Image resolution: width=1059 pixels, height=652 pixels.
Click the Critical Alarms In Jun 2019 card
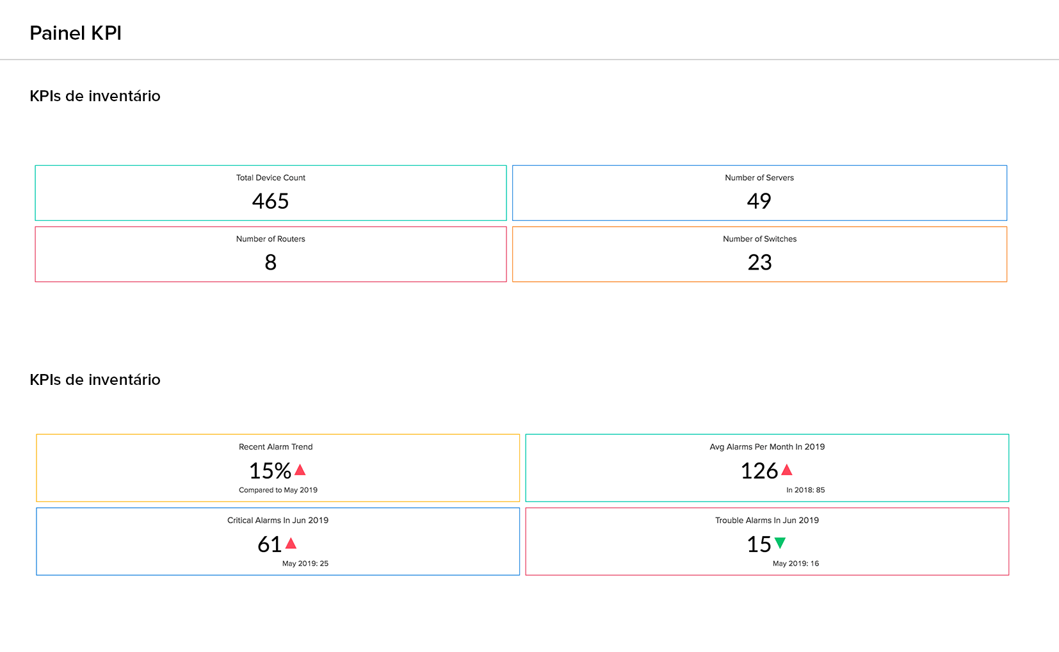(278, 541)
